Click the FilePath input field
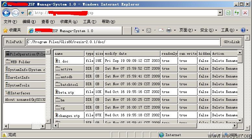Viewport: 252px width, 139px height. coord(123,42)
